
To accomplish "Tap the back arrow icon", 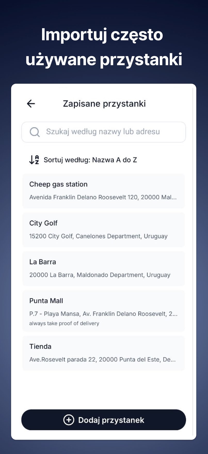I will (31, 104).
